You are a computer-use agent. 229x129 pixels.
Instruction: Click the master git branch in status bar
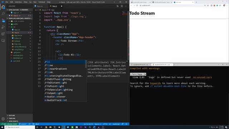tap(23, 124)
